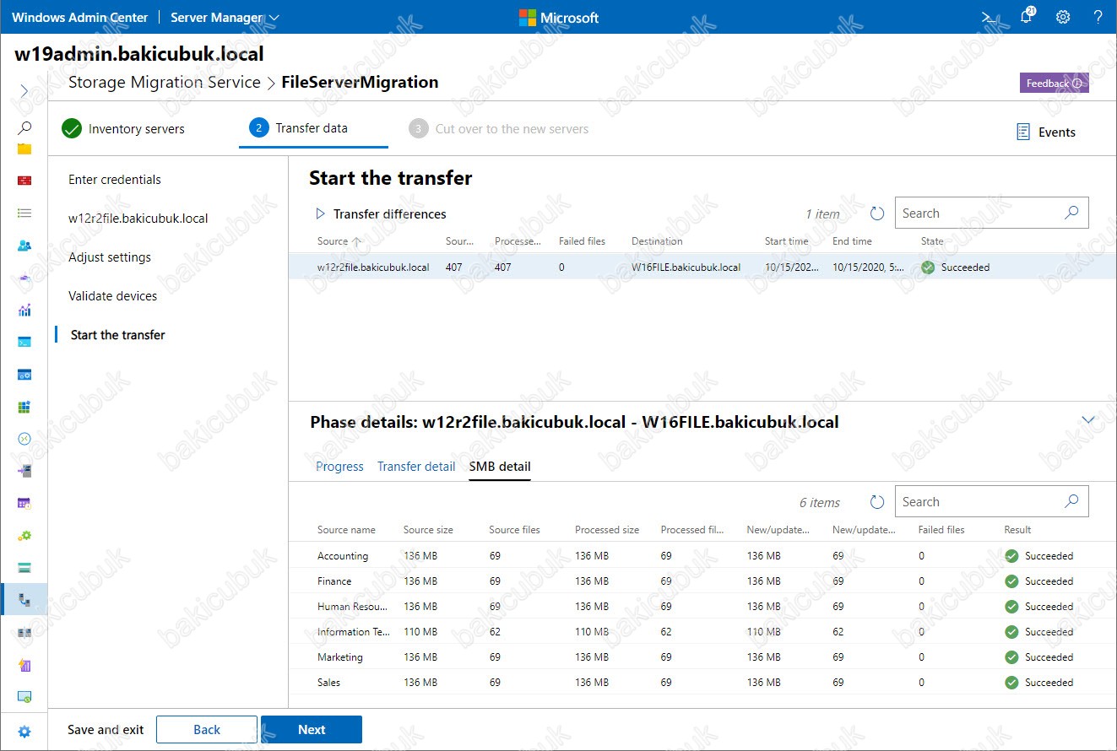This screenshot has height=751, width=1117.
Task: Open the Networks tool icon
Action: (x=24, y=278)
